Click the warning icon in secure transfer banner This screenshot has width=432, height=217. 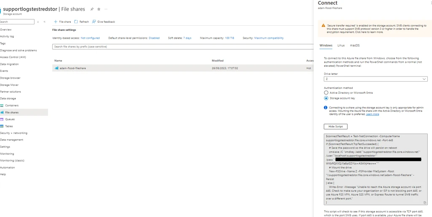pos(324,26)
